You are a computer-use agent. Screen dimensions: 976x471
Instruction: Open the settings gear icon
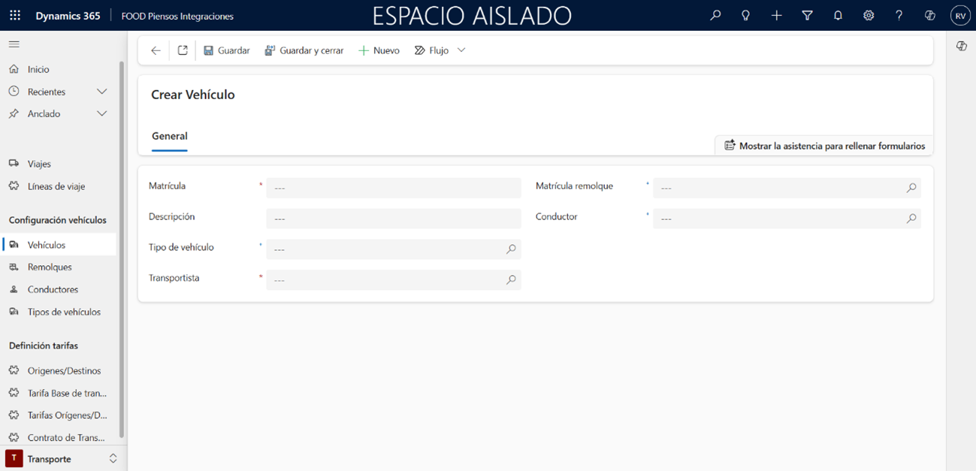click(x=869, y=15)
